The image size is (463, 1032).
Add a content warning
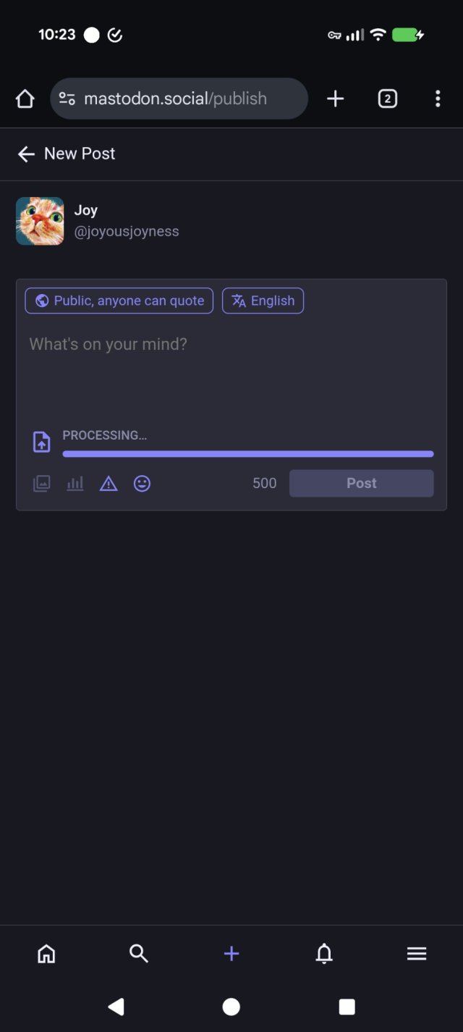(108, 483)
